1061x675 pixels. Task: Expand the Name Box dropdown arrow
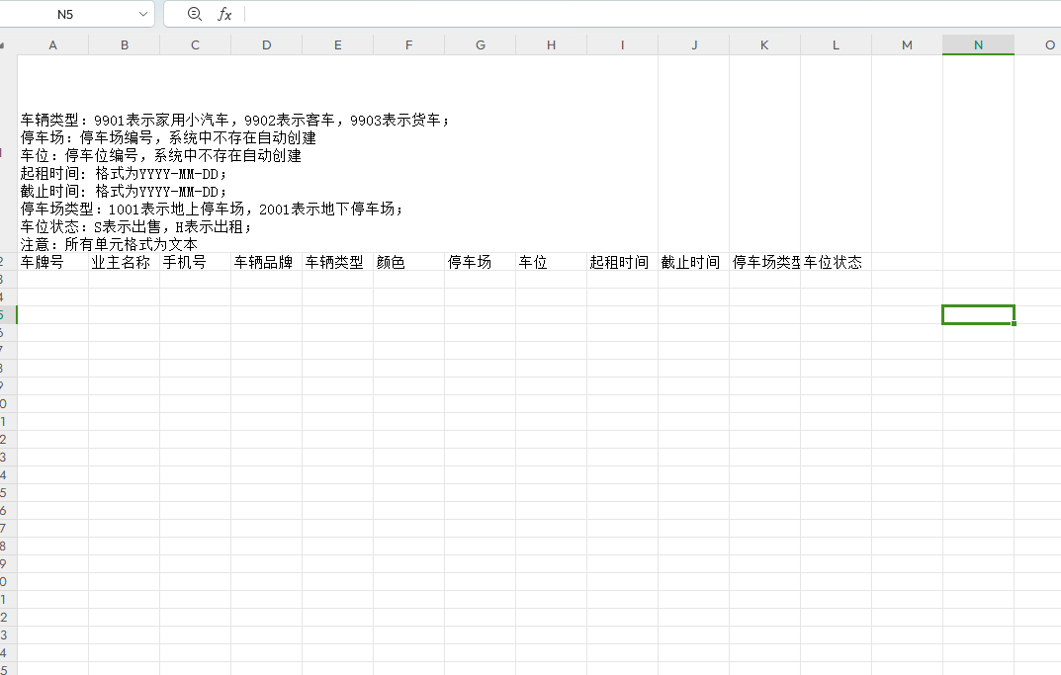click(143, 14)
